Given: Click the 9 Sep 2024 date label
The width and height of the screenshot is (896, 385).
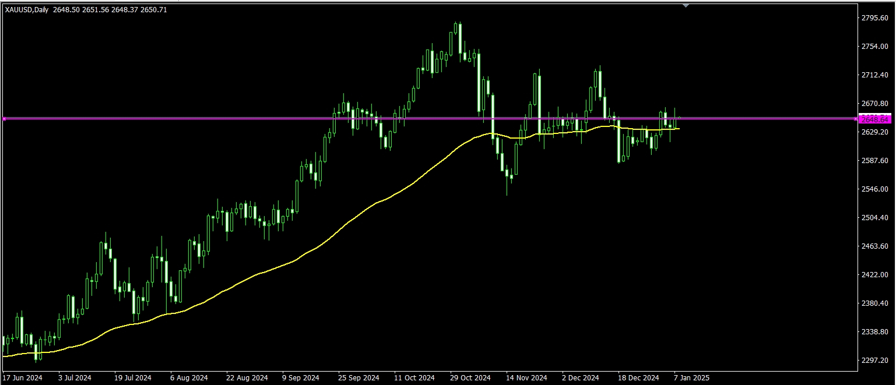Looking at the screenshot, I should pos(301,378).
